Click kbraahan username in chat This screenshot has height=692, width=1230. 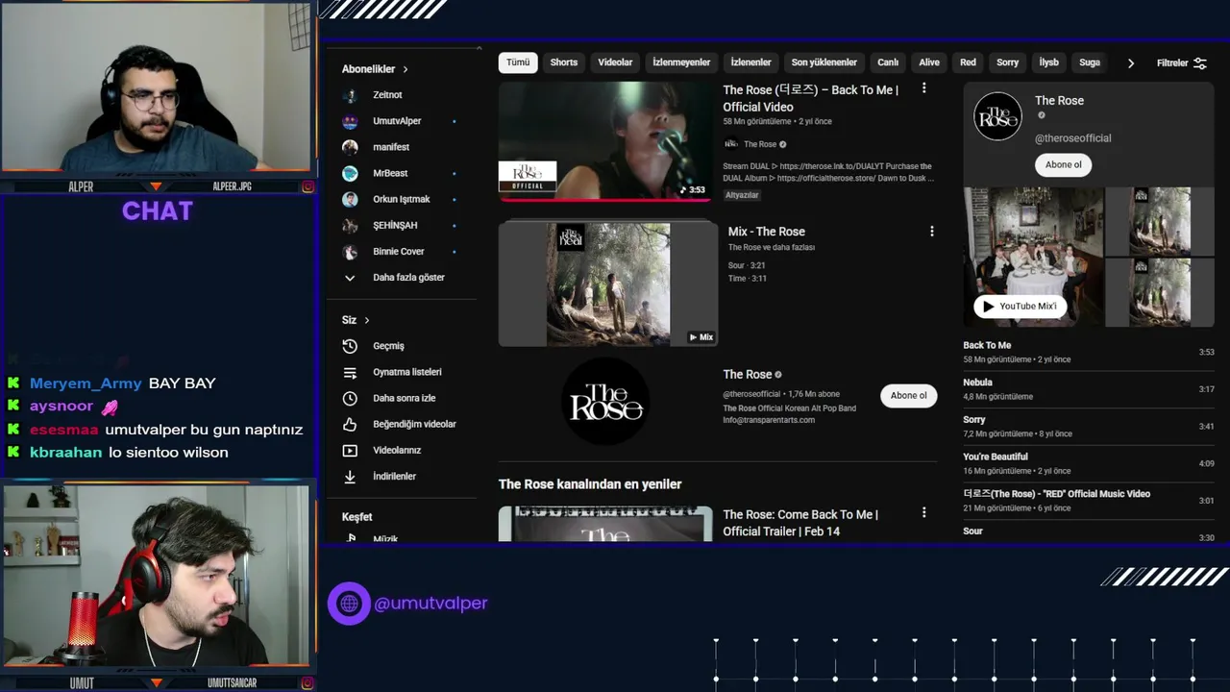click(x=65, y=453)
